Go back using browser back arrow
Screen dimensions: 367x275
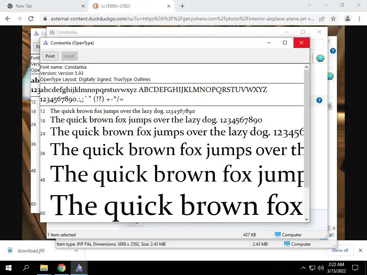click(x=8, y=19)
